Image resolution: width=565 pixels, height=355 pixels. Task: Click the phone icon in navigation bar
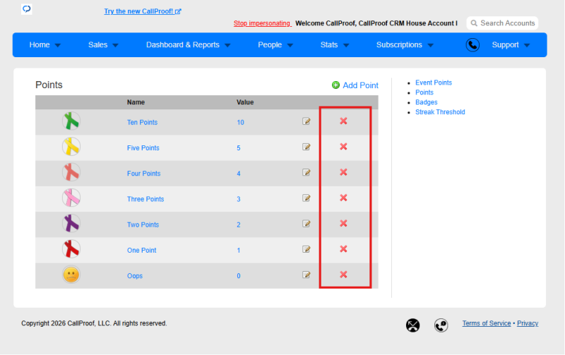click(x=472, y=45)
